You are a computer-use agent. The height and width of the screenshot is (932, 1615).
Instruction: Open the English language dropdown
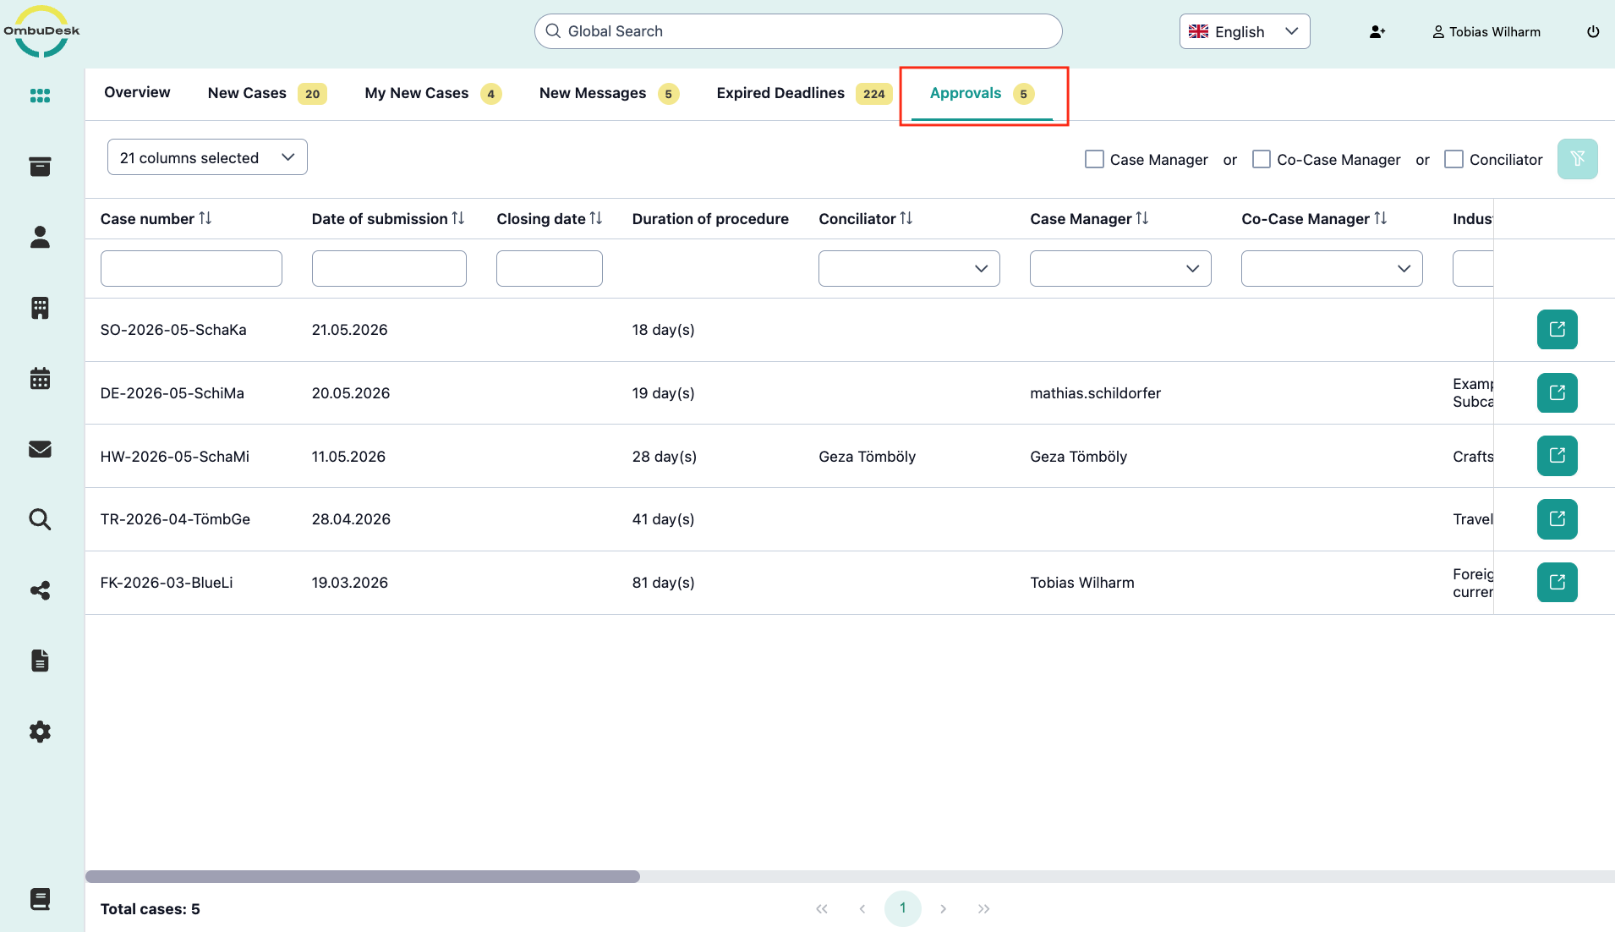[x=1245, y=31]
